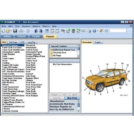Open the View menu

(x=17, y=26)
